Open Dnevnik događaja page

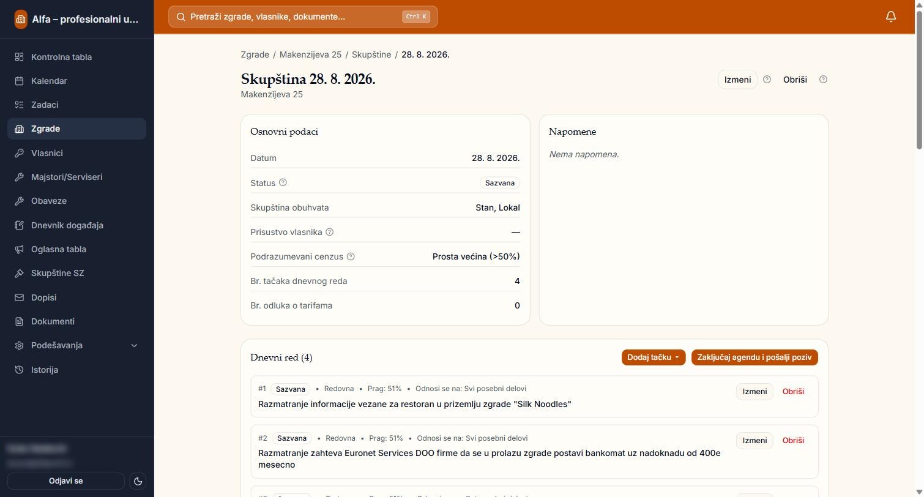[x=76, y=225]
